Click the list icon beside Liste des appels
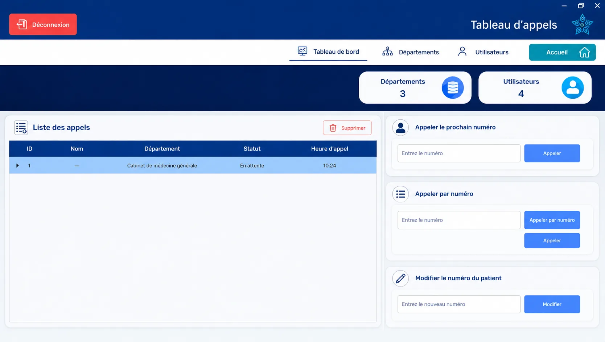 click(x=21, y=128)
